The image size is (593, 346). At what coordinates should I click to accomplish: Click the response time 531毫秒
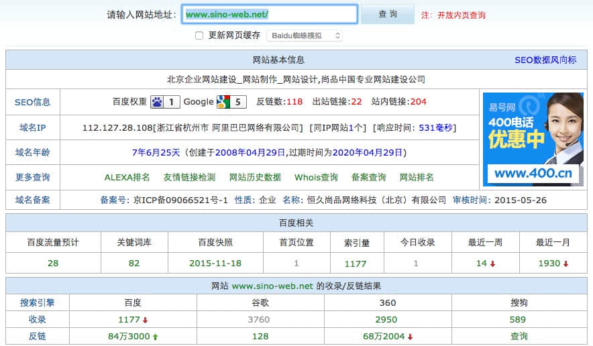tap(435, 128)
